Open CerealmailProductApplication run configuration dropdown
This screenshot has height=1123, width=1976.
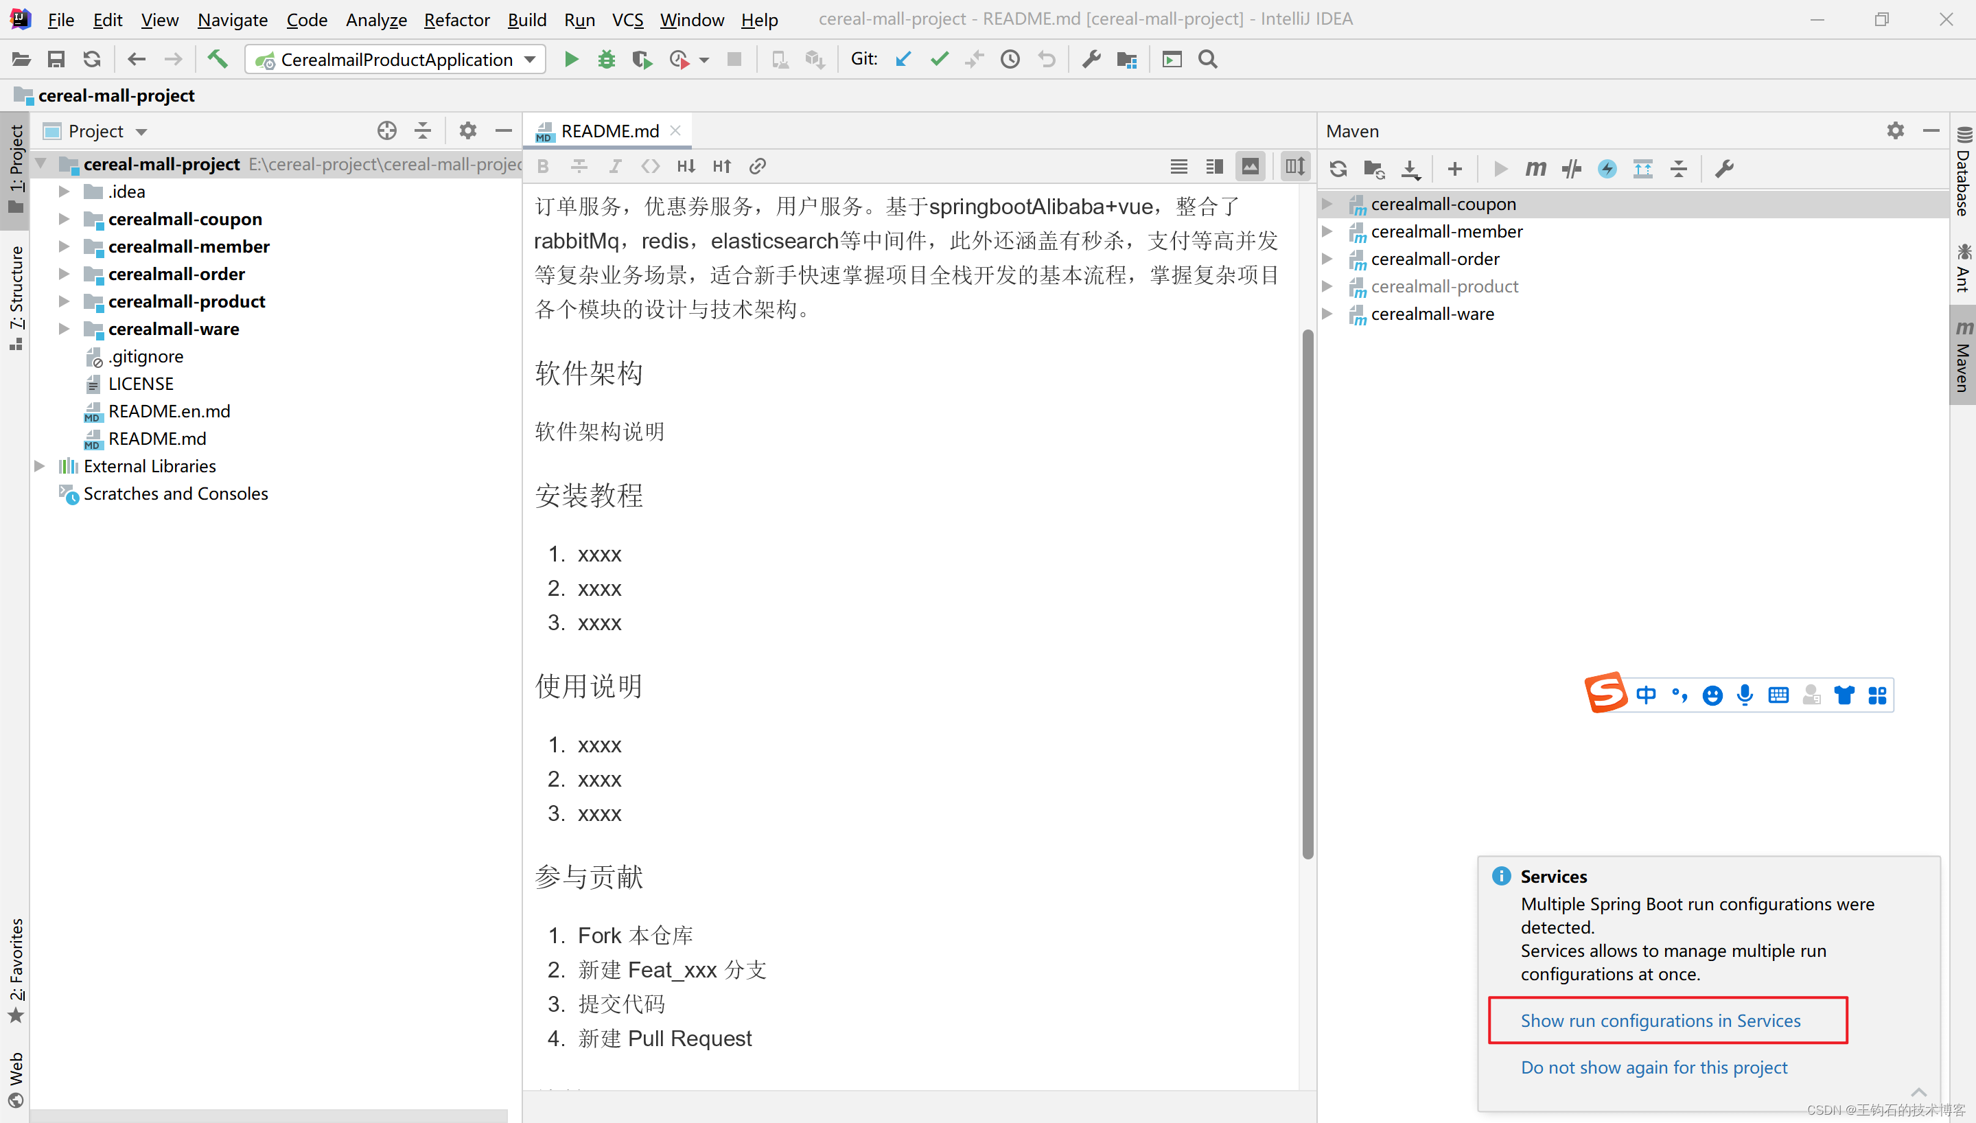pyautogui.click(x=395, y=60)
